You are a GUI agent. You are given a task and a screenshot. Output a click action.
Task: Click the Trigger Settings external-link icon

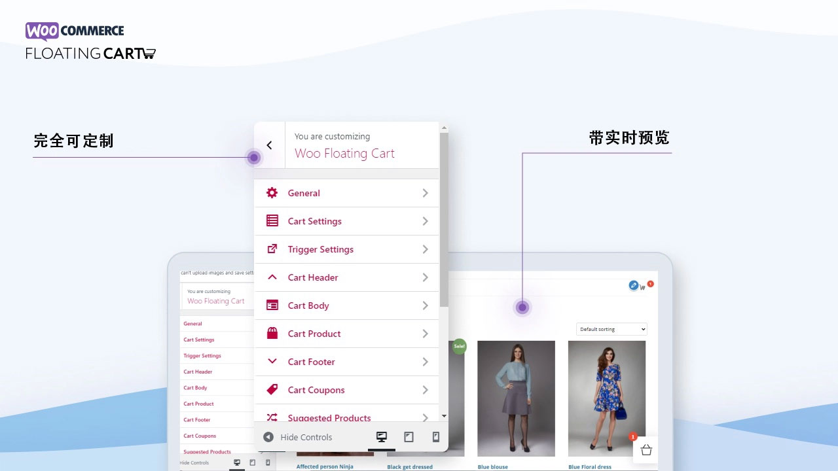click(x=272, y=249)
